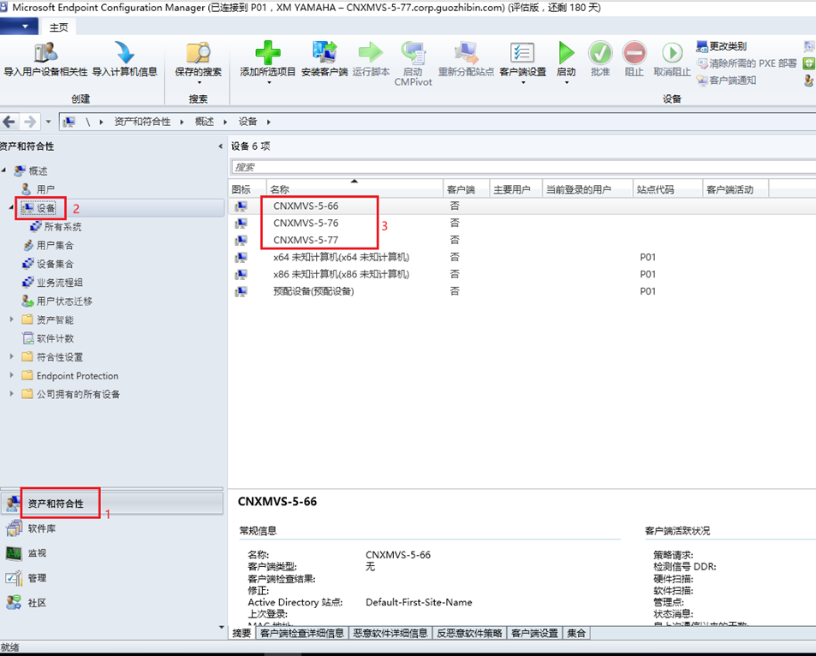The width and height of the screenshot is (816, 656).
Task: Click 资产和符合性 in the breadcrumb path
Action: point(142,122)
